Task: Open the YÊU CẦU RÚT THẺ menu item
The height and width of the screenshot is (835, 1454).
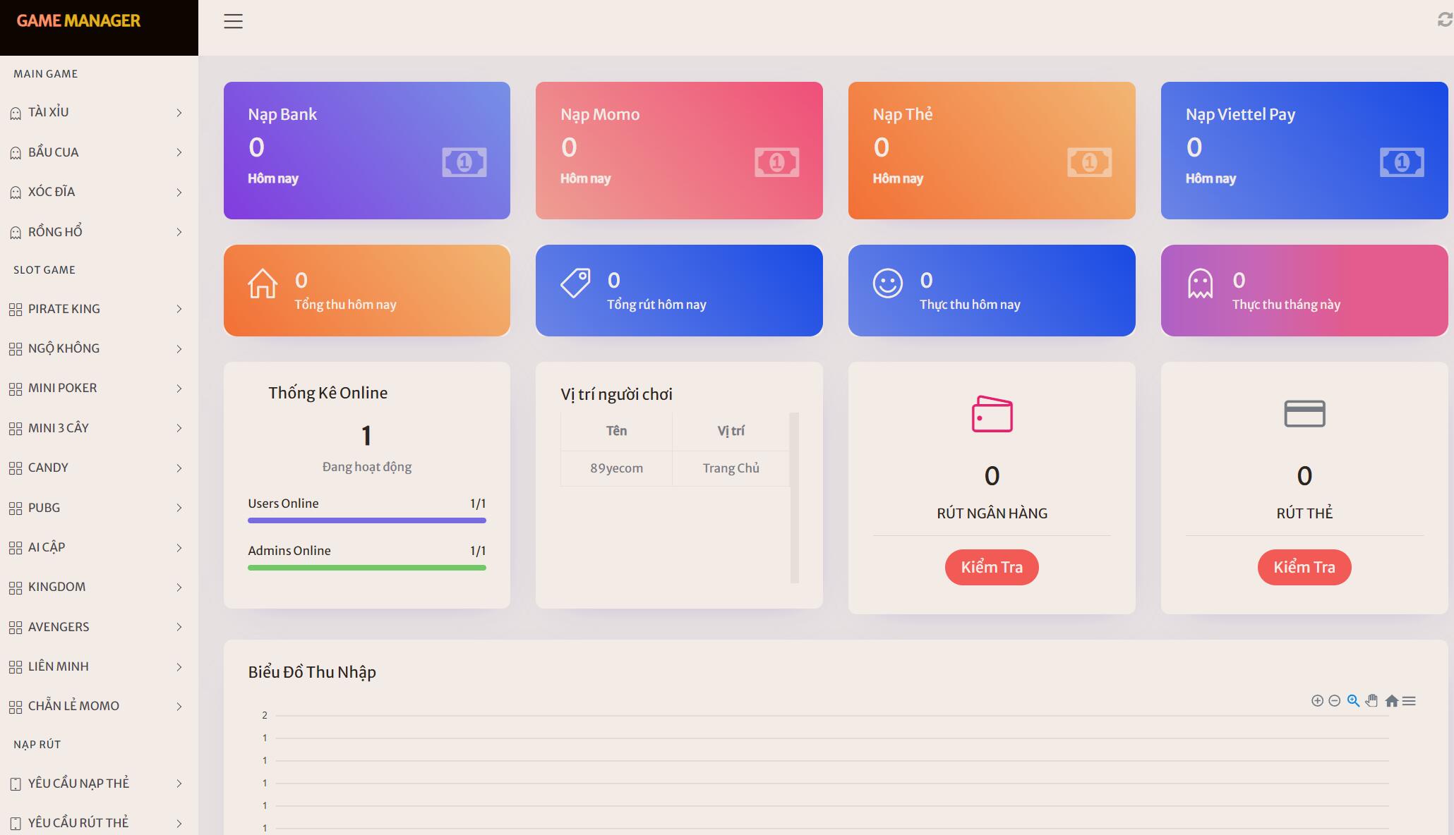Action: tap(99, 822)
